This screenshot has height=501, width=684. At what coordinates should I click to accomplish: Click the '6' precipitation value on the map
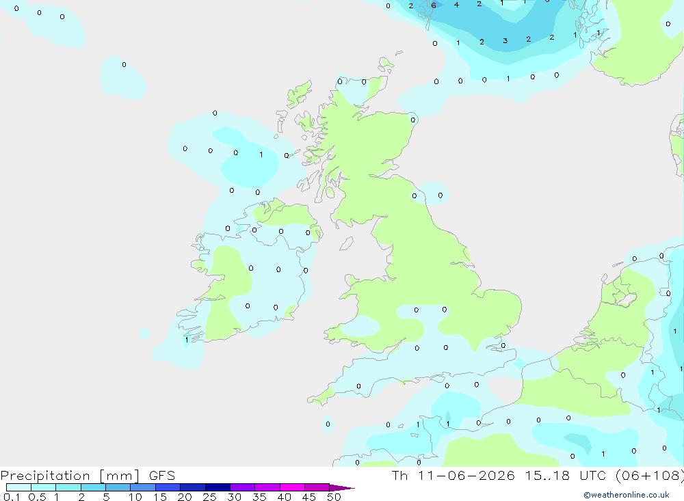(434, 5)
